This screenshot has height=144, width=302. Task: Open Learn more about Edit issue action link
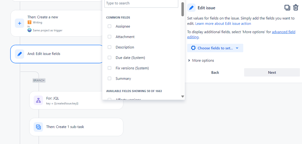tap(223, 24)
